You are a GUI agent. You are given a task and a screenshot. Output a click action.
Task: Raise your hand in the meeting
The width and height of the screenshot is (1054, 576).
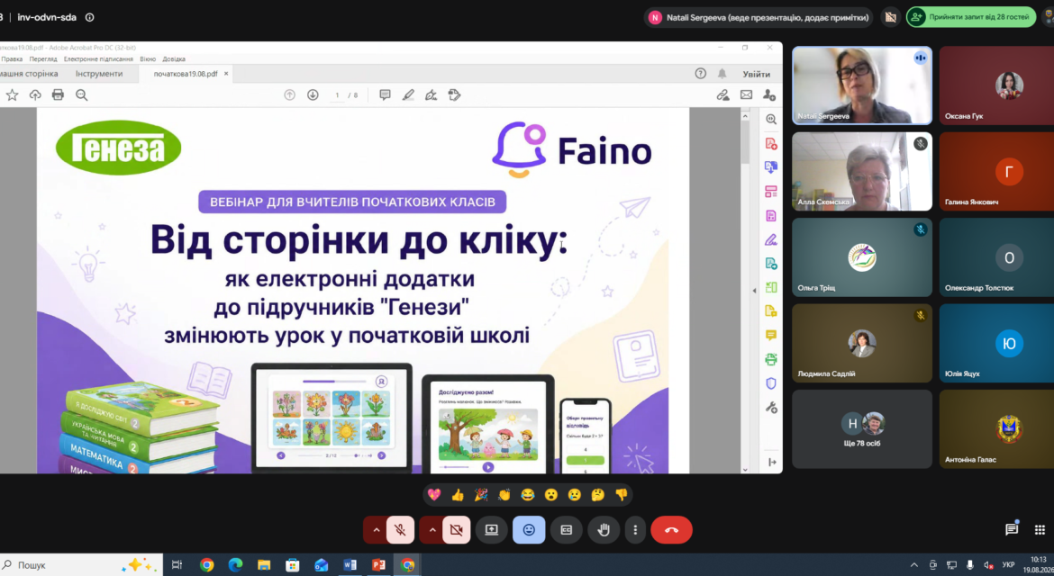[x=604, y=530]
